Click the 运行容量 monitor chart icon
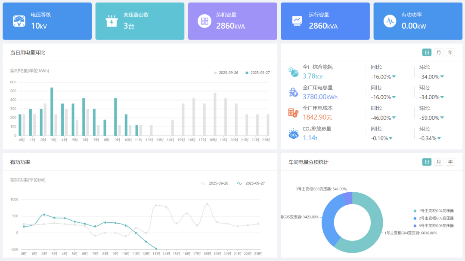The height and width of the screenshot is (261, 465). (297, 21)
